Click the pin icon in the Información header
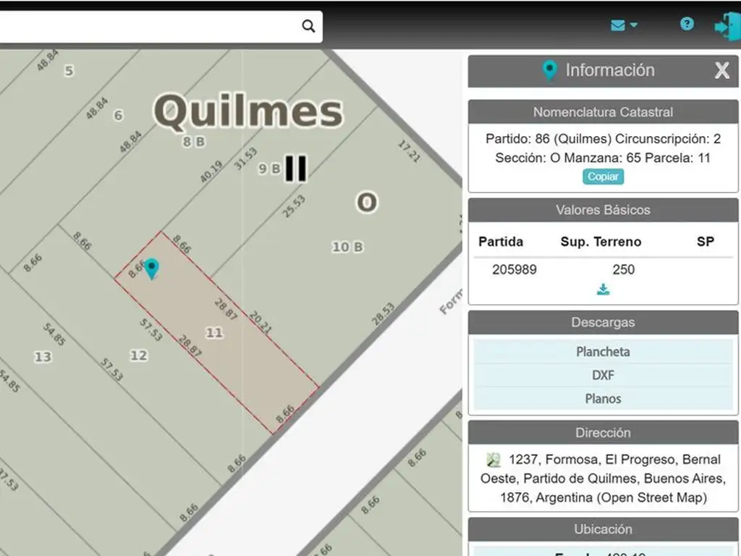The height and width of the screenshot is (556, 741). (550, 71)
